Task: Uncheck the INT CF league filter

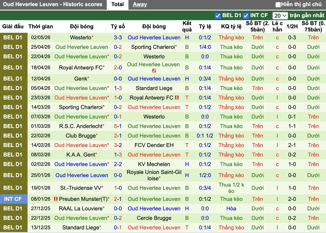Action: (246, 16)
